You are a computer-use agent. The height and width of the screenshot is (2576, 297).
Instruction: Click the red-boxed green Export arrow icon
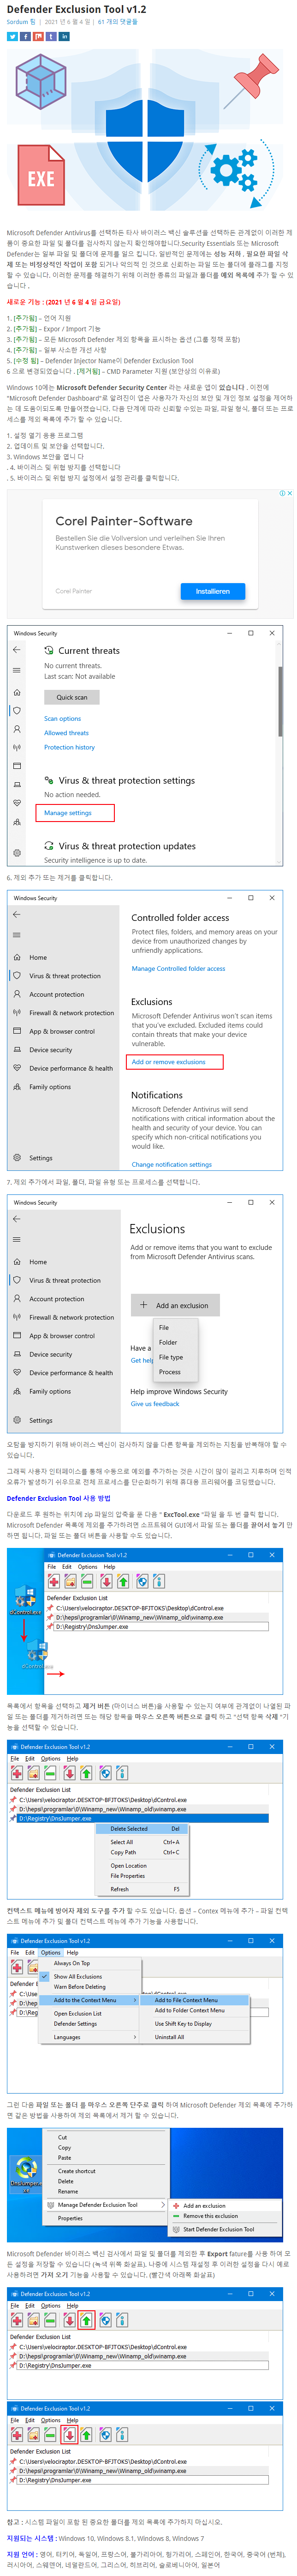pyautogui.click(x=87, y=2320)
